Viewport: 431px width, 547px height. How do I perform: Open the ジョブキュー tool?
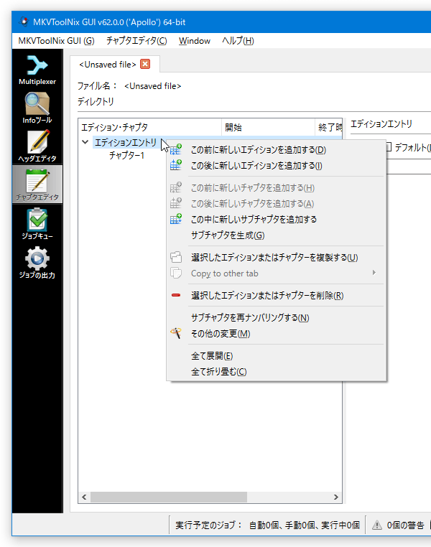point(37,224)
